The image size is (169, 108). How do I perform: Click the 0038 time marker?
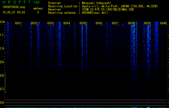point(131,23)
